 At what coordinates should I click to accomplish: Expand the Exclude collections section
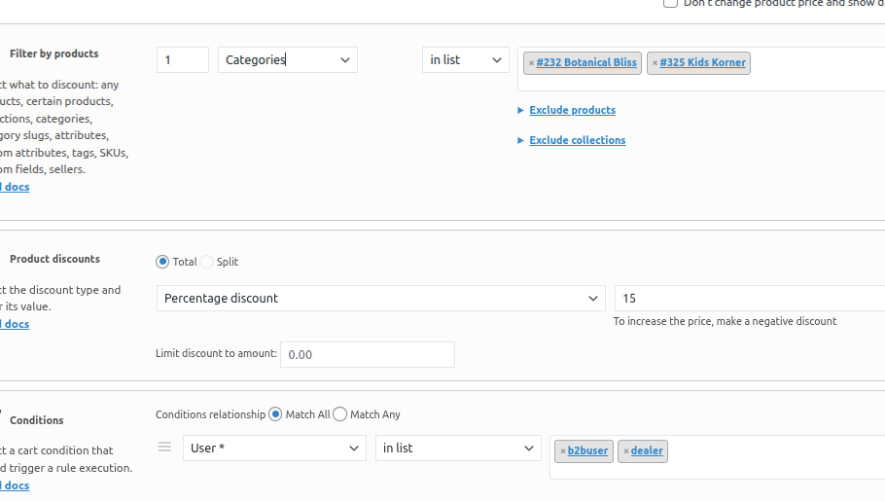click(x=577, y=141)
